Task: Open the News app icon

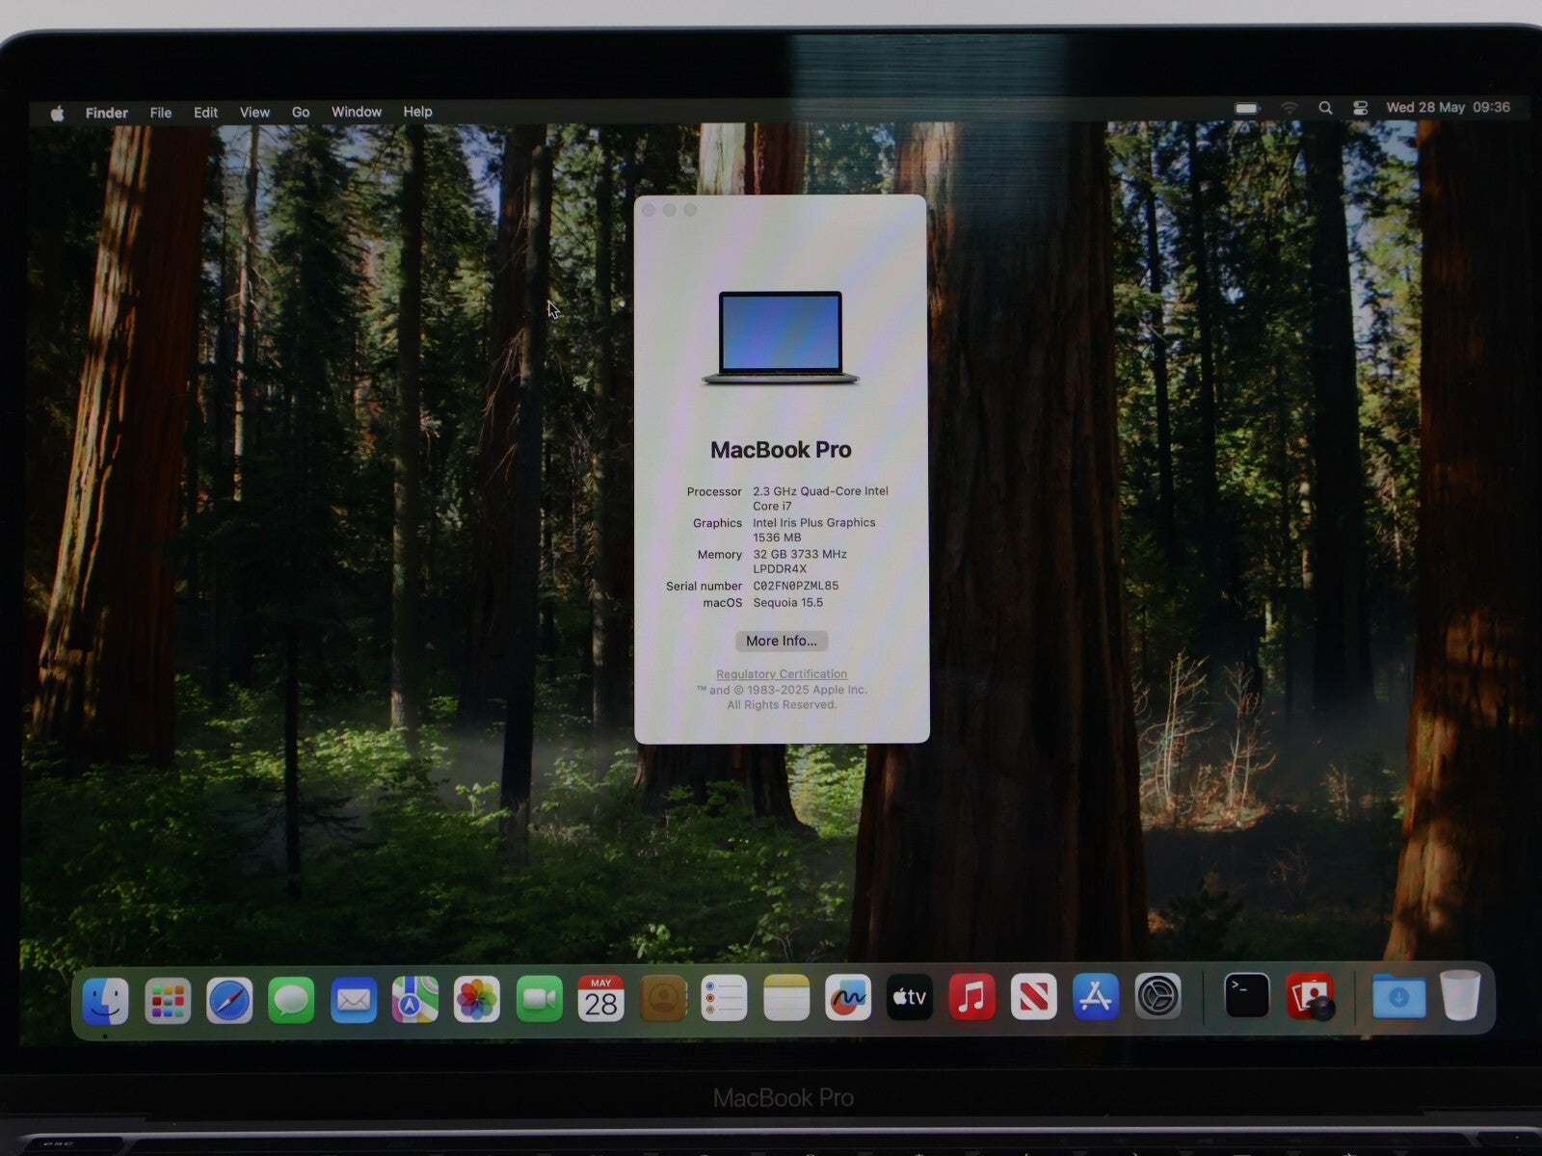Action: (1033, 997)
